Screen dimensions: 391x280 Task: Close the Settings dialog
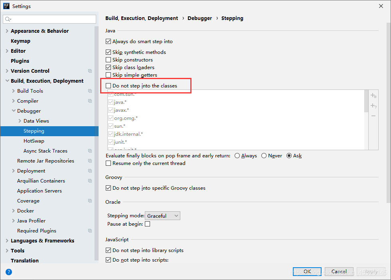pyautogui.click(x=381, y=6)
